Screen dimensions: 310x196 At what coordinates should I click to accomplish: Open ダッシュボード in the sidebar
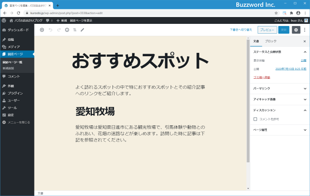coord(17,30)
